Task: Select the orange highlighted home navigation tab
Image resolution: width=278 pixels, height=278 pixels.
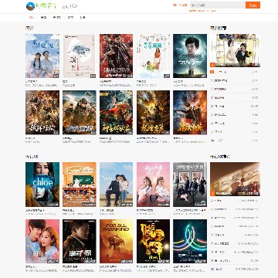Action: pyautogui.click(x=31, y=18)
